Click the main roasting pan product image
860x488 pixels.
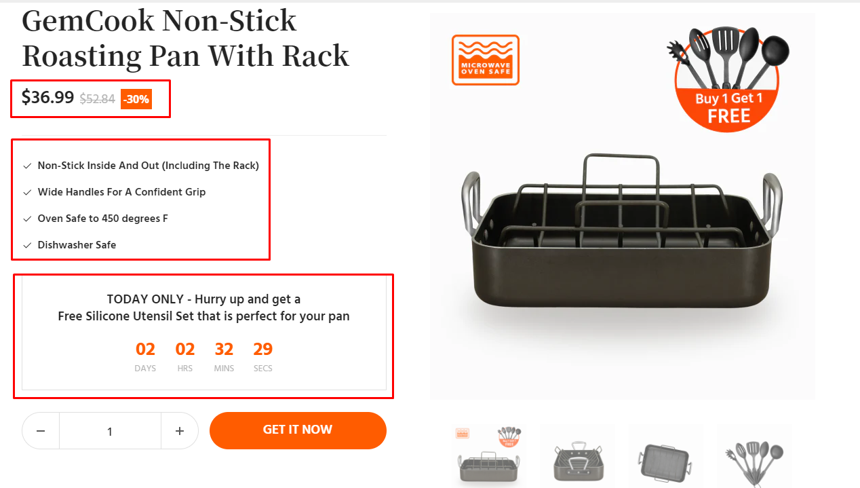click(x=622, y=238)
